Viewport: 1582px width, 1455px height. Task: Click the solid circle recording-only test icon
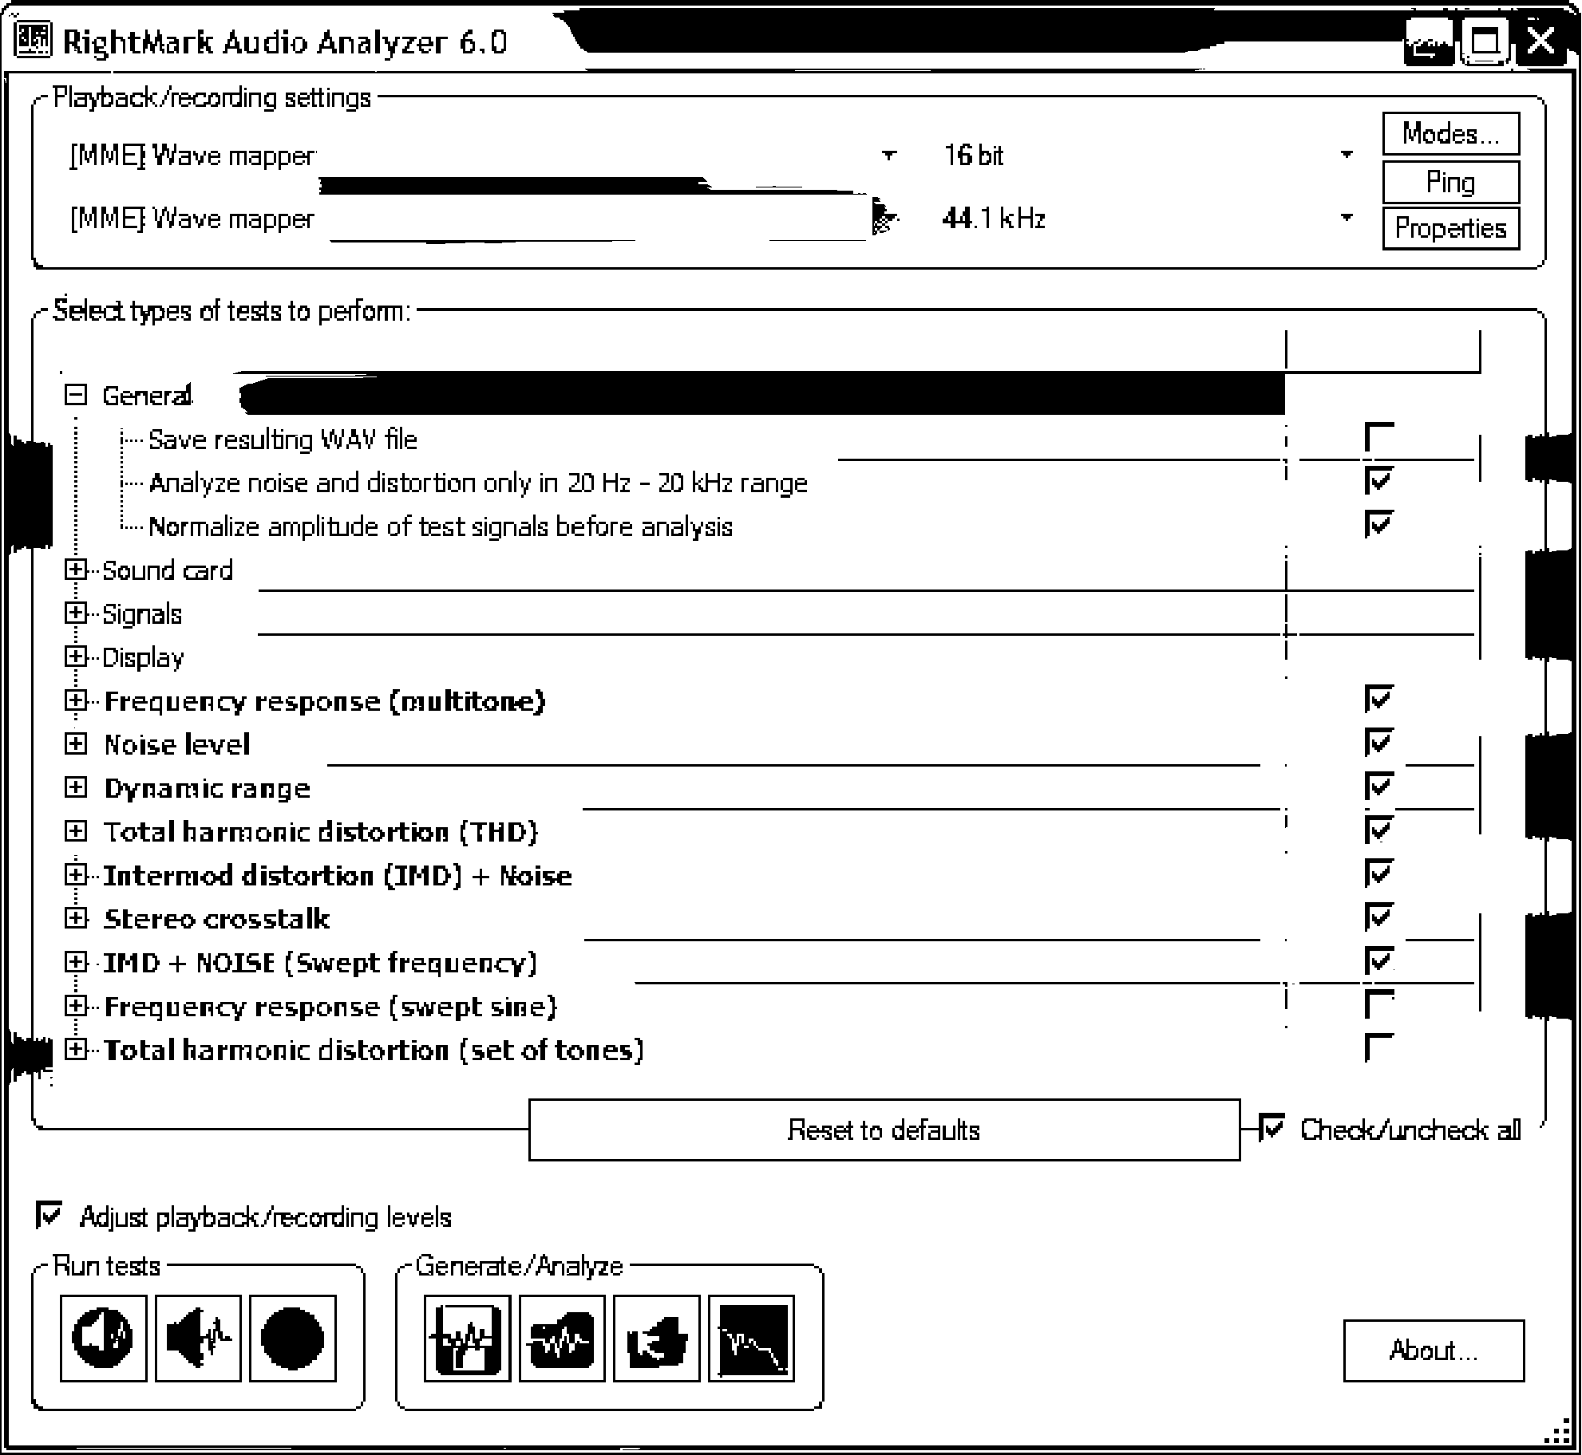[292, 1338]
